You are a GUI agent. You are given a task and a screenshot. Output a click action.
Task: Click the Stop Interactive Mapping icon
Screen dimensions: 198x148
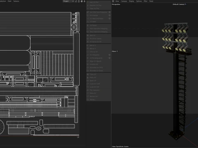[88, 32]
